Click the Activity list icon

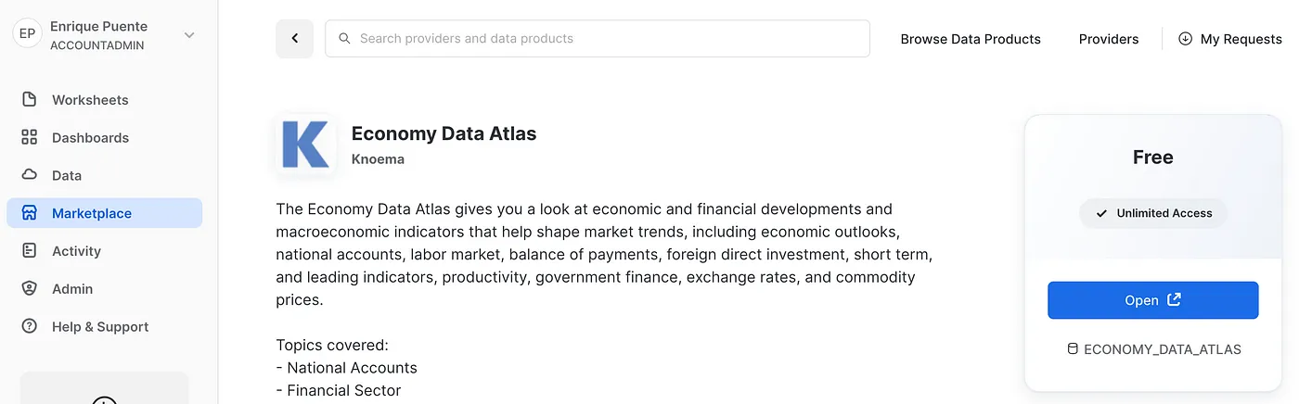click(30, 251)
